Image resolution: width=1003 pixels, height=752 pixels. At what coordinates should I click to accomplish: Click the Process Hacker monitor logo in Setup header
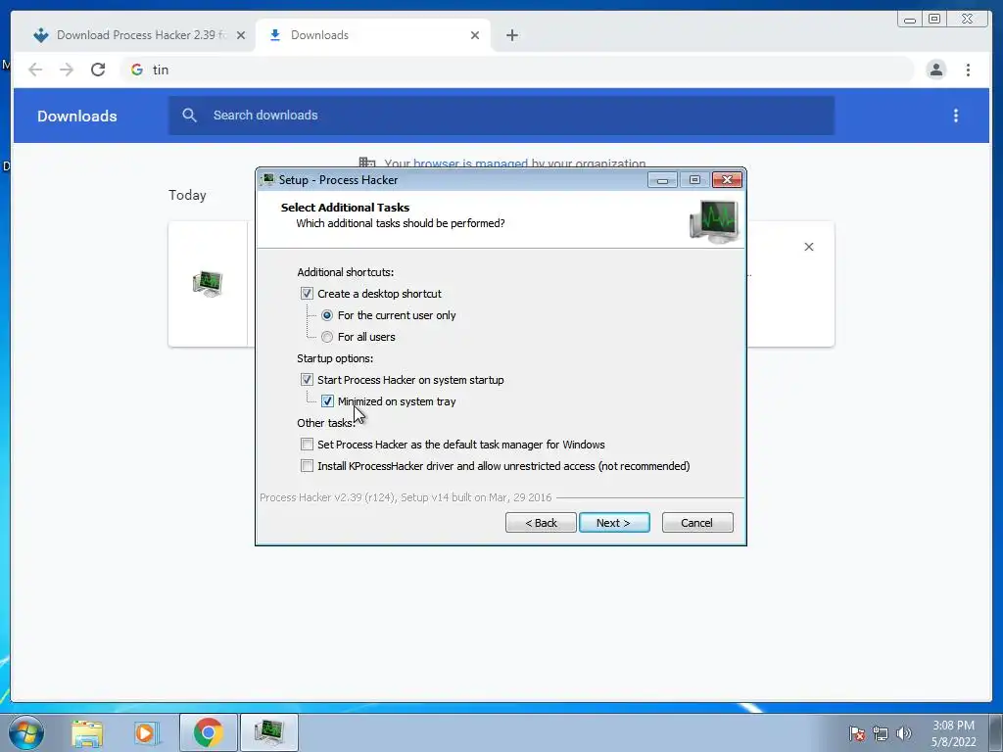tap(714, 221)
